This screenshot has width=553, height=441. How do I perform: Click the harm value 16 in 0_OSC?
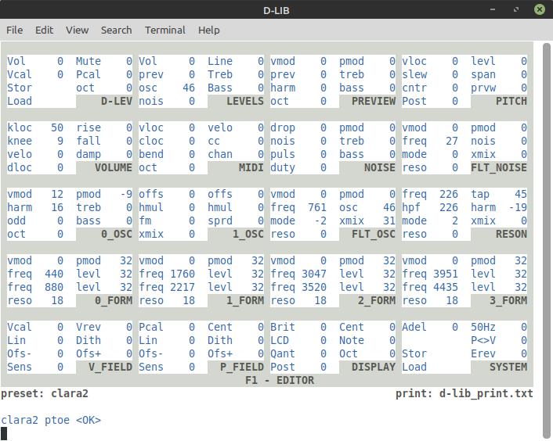pyautogui.click(x=57, y=208)
